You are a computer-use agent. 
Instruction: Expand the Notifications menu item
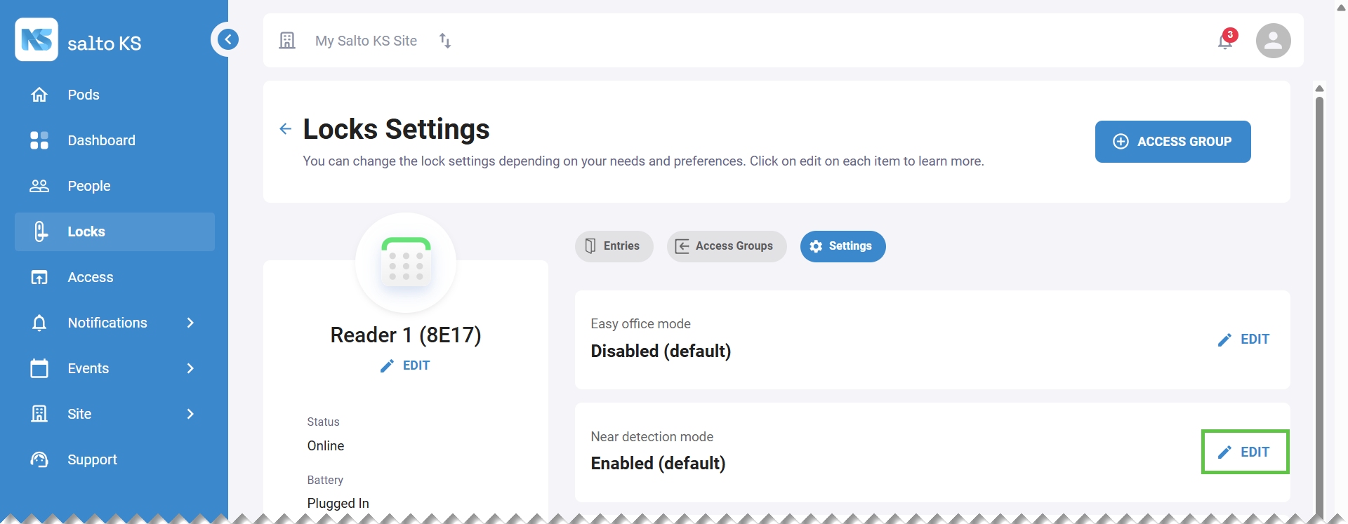[190, 323]
